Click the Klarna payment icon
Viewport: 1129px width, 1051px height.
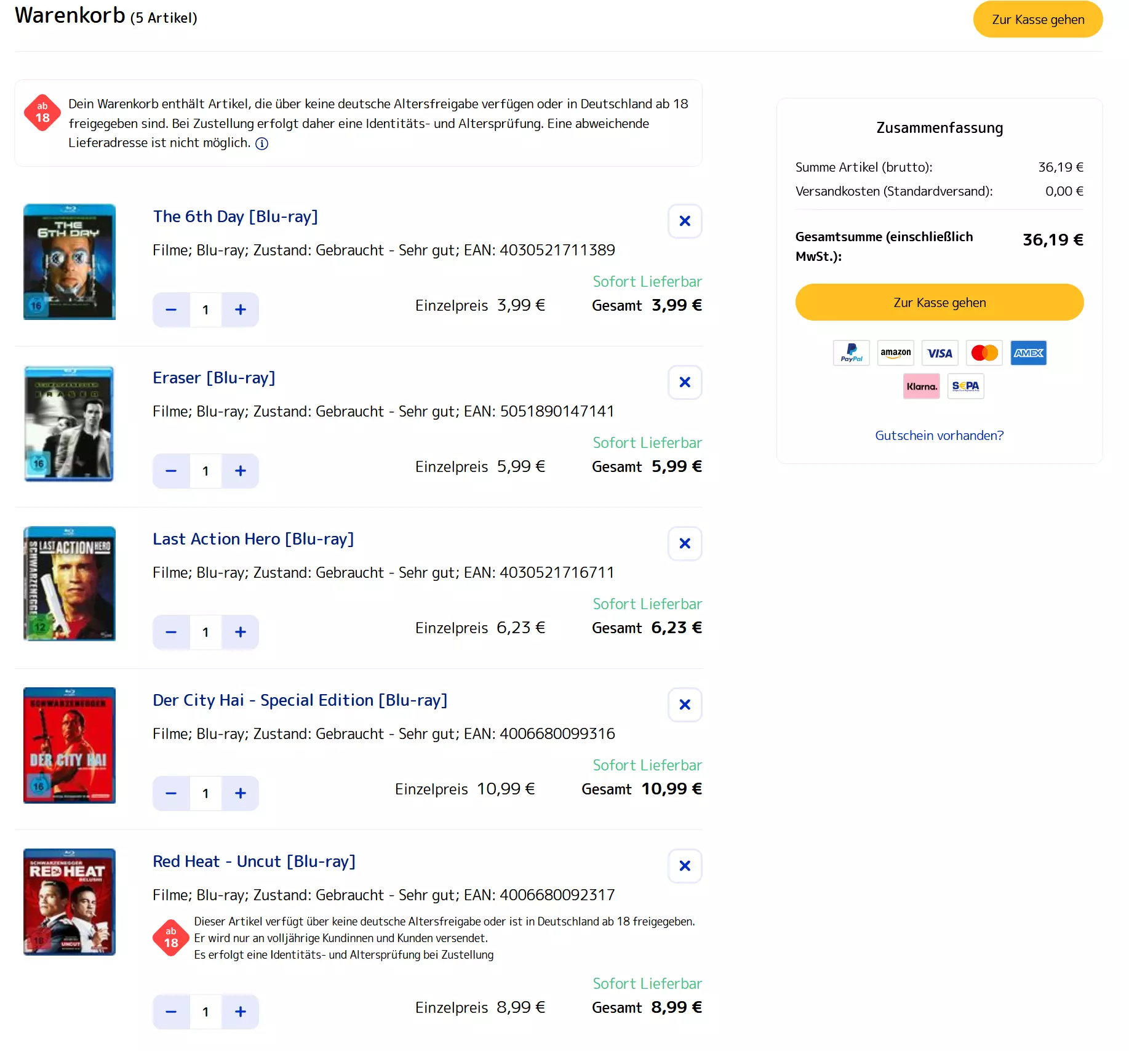coord(922,386)
